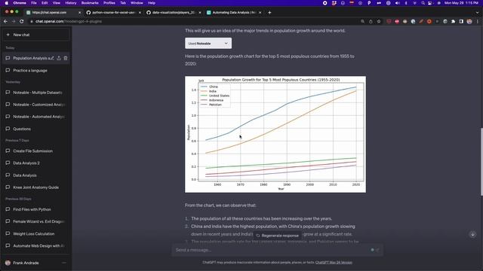Rename the Population Analysis chat via pencil icon
Image resolution: width=483 pixels, height=271 pixels.
point(52,58)
